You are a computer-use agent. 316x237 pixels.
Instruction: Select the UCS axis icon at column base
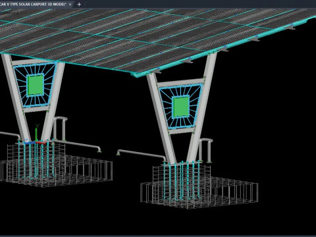point(36,135)
